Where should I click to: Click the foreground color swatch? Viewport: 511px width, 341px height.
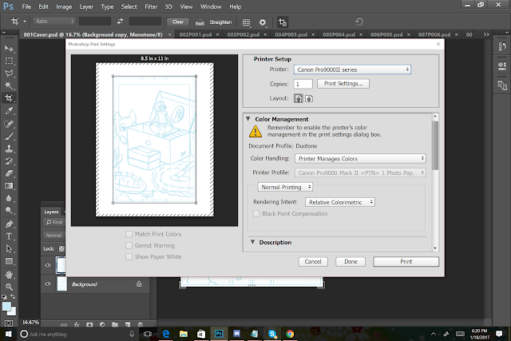[6, 306]
